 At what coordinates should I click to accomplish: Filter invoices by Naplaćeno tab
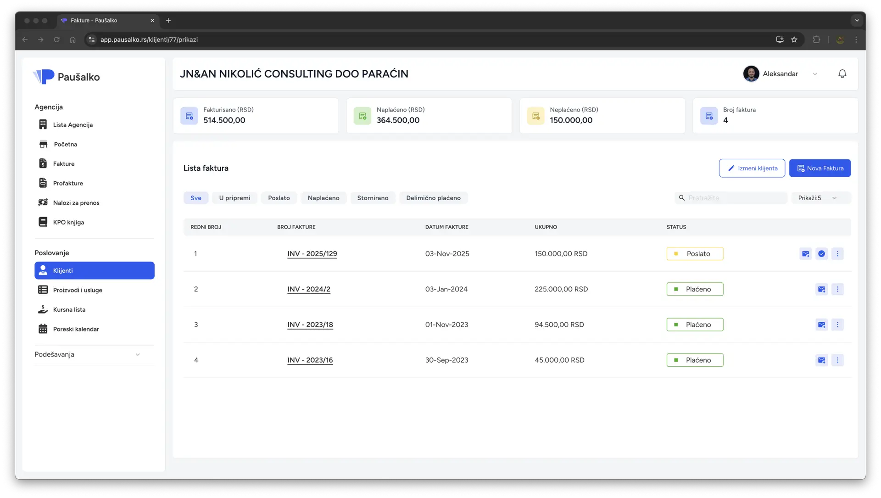click(x=323, y=198)
